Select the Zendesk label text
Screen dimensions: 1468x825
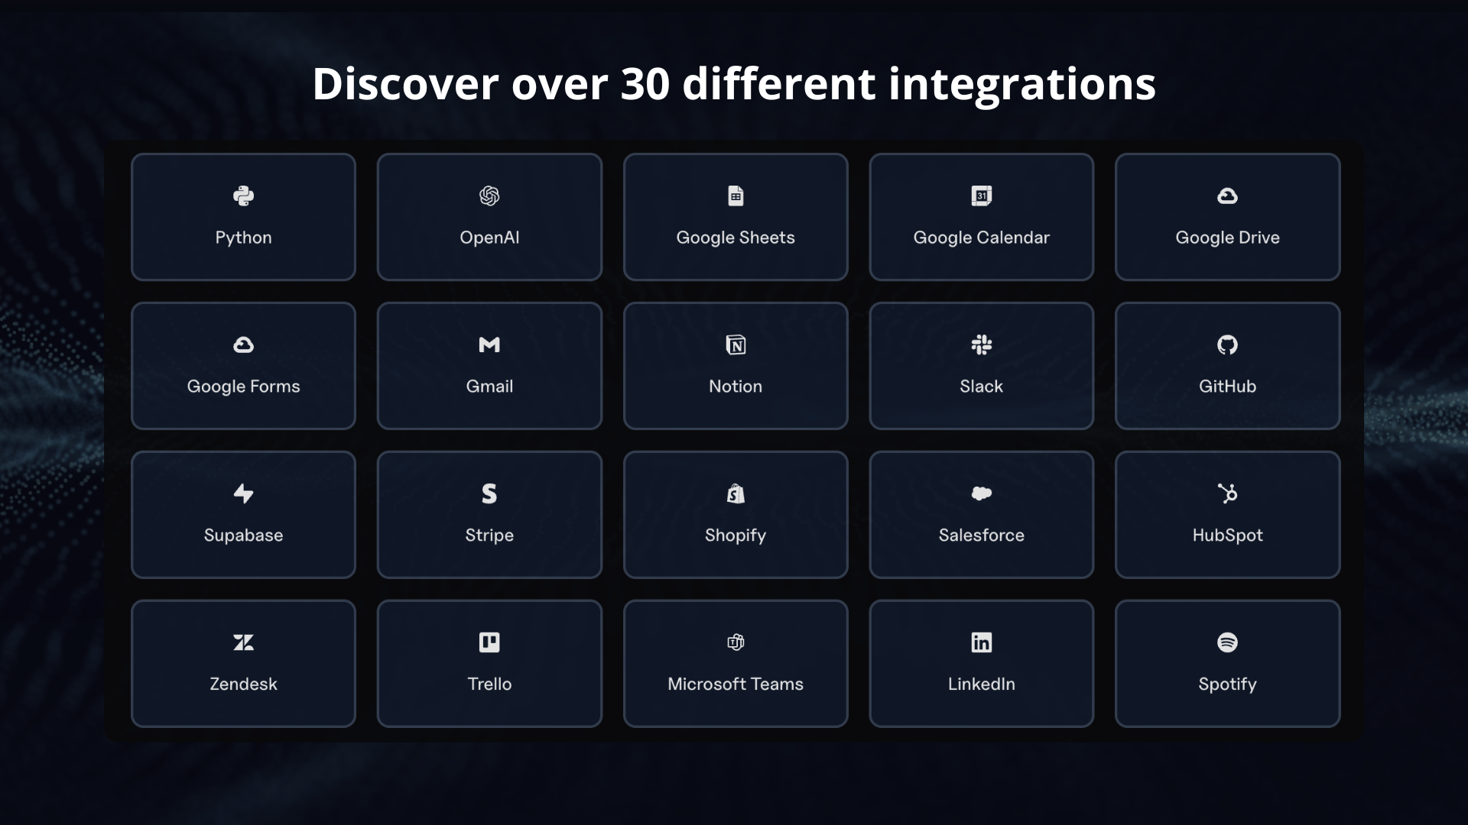(243, 684)
